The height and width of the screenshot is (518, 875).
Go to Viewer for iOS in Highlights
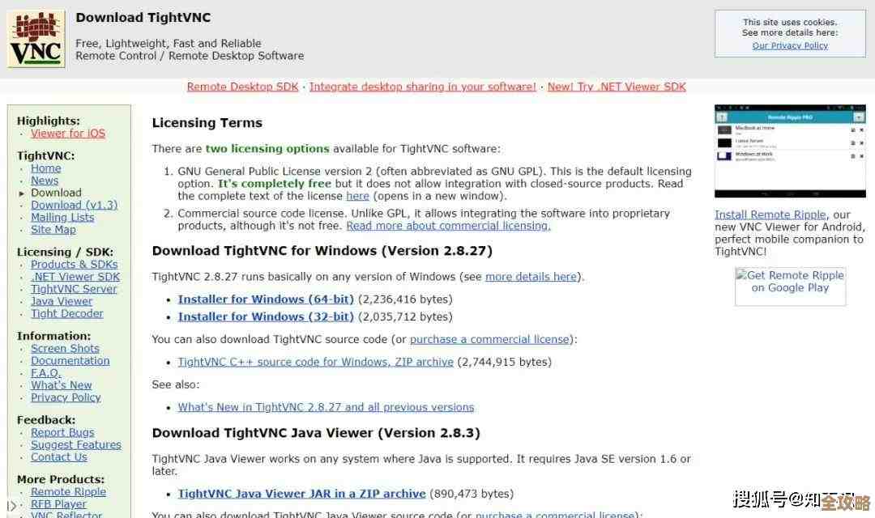pyautogui.click(x=68, y=134)
